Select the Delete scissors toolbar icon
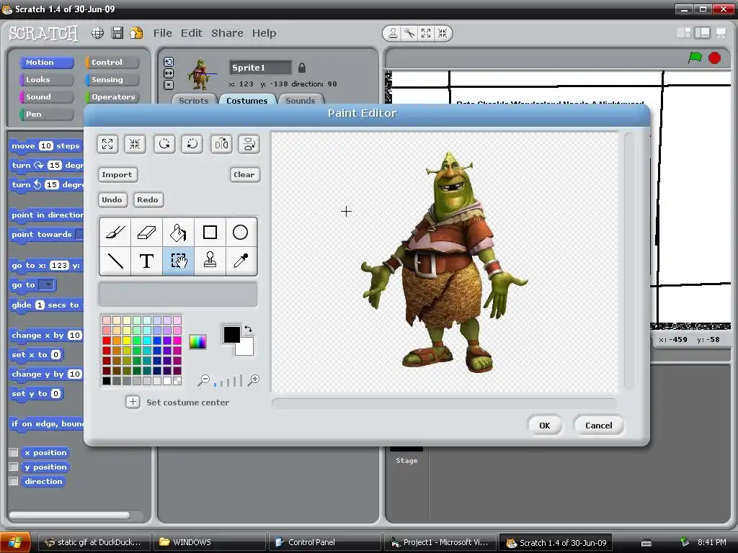This screenshot has width=738, height=553. [409, 33]
